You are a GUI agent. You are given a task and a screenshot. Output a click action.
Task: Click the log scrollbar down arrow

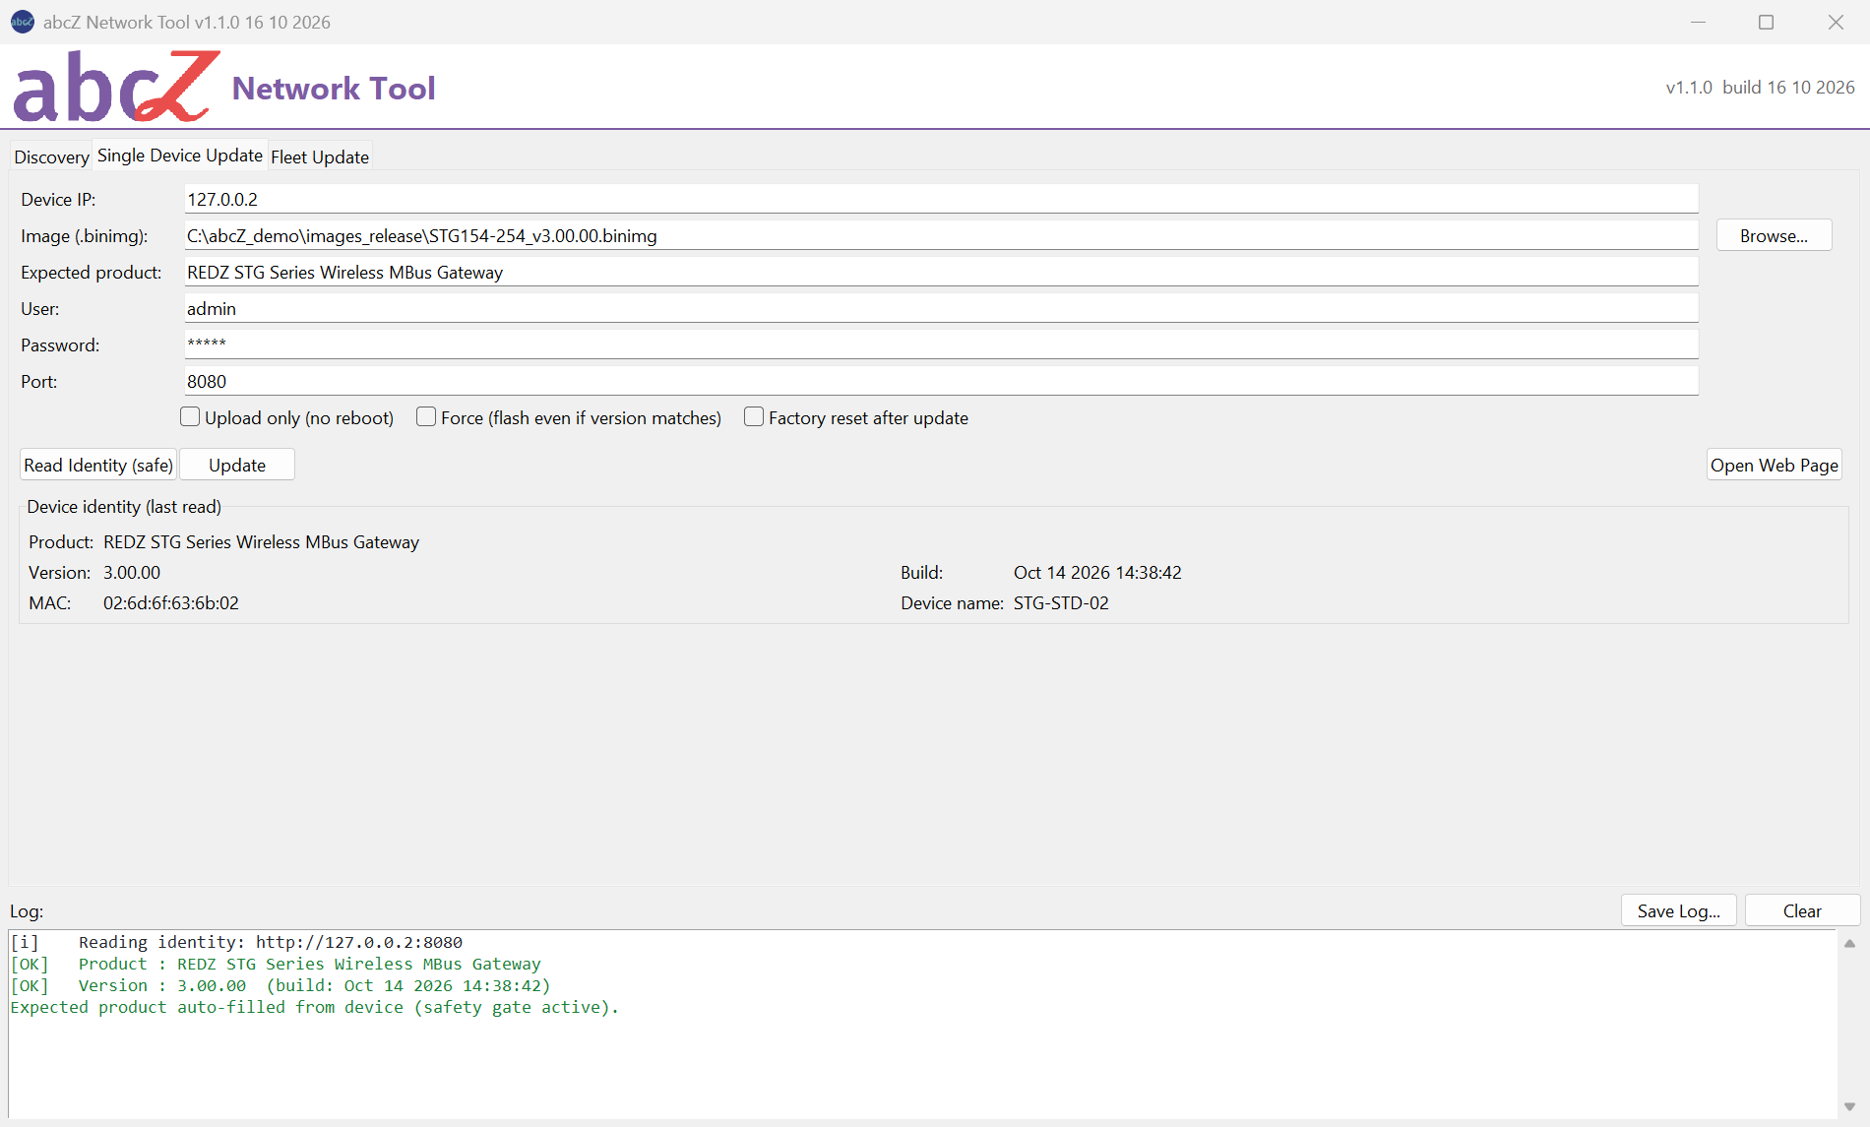(1849, 1106)
